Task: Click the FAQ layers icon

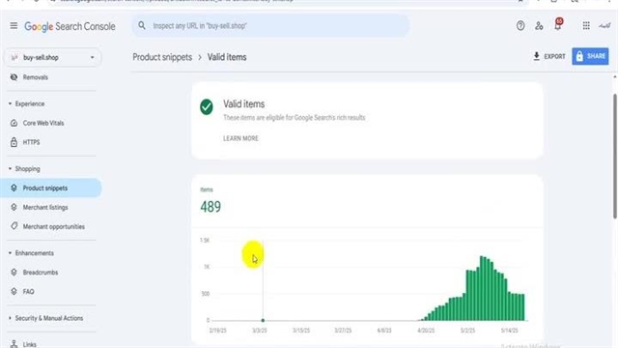Action: click(14, 292)
